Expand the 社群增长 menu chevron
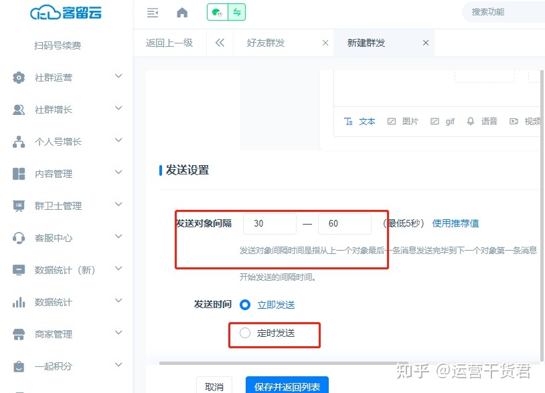 tap(119, 108)
